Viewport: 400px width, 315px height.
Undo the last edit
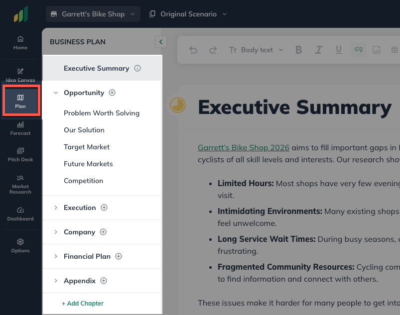tap(193, 50)
